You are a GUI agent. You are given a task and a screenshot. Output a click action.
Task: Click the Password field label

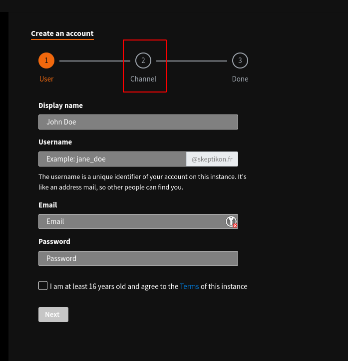(54, 241)
